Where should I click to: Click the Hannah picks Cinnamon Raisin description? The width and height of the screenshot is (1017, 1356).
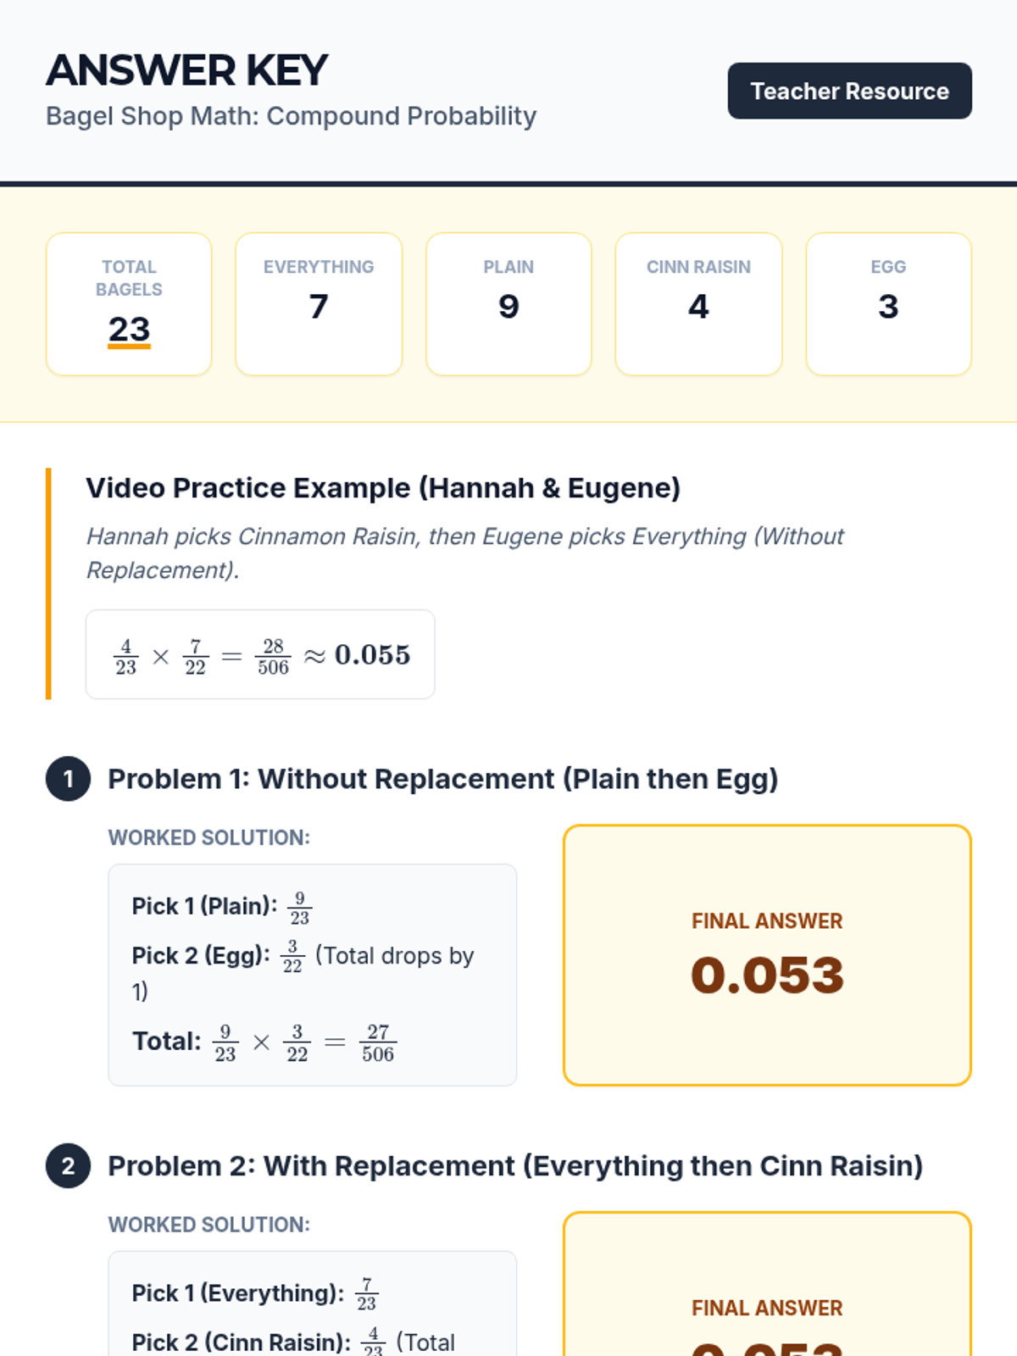pyautogui.click(x=464, y=553)
